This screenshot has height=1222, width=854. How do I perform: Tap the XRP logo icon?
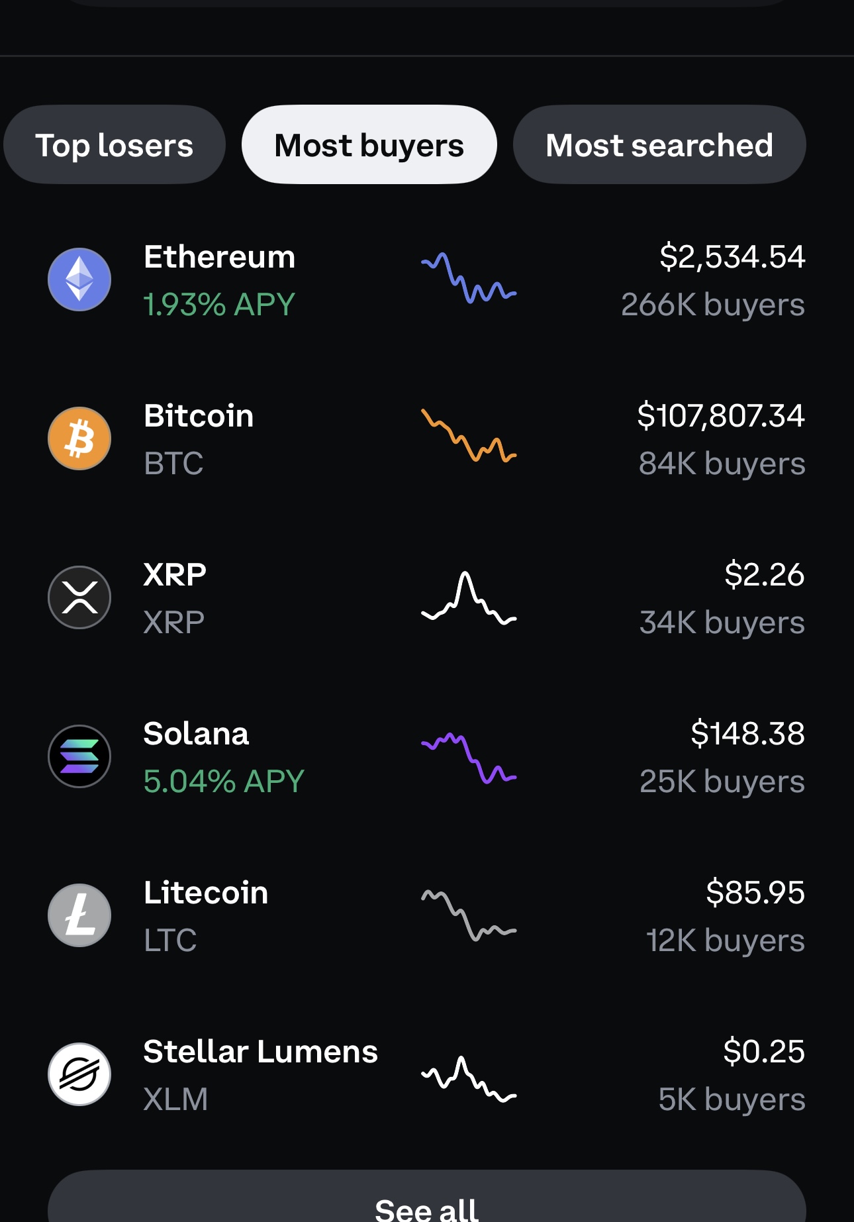79,597
